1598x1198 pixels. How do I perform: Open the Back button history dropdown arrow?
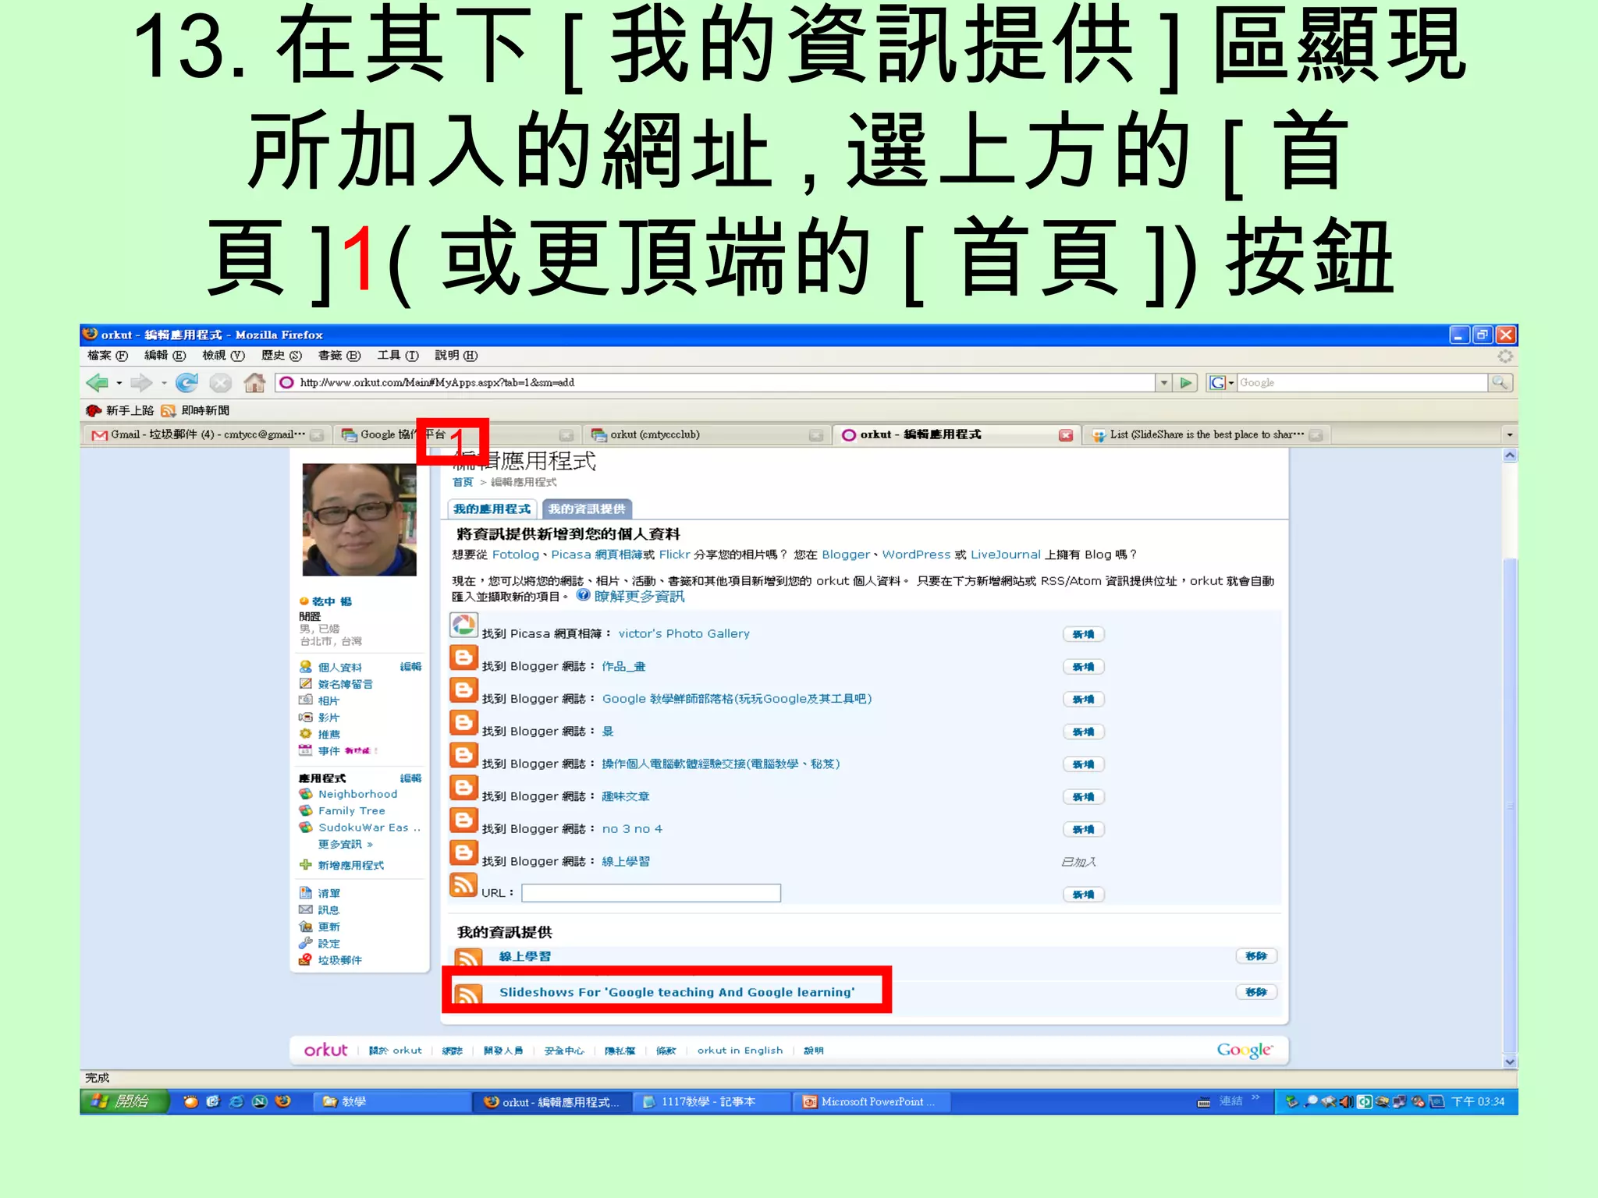[x=119, y=383]
